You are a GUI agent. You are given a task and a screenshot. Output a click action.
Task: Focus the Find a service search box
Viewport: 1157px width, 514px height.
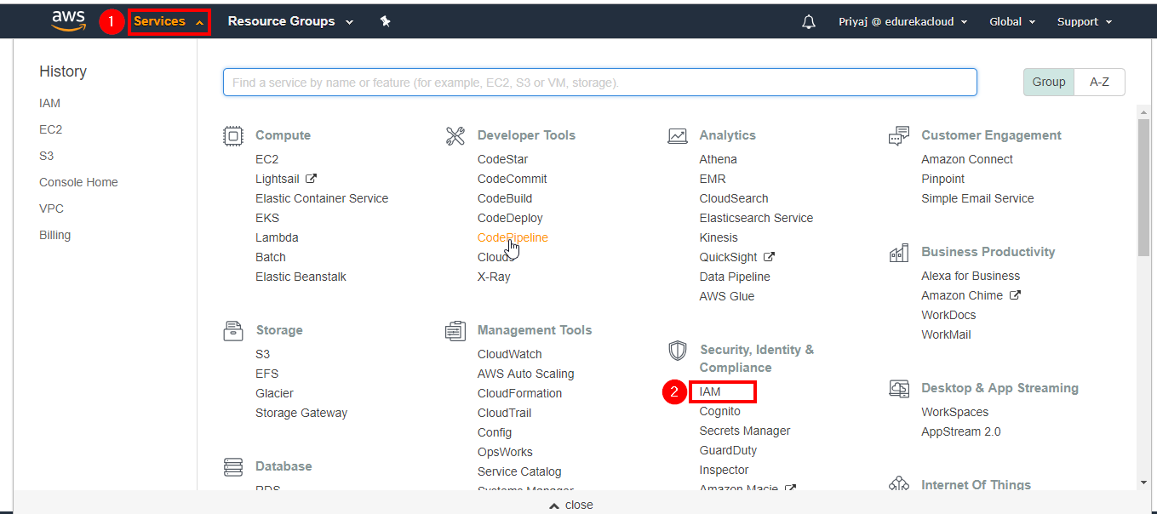click(600, 83)
